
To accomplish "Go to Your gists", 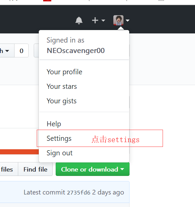I will (x=84, y=101).
